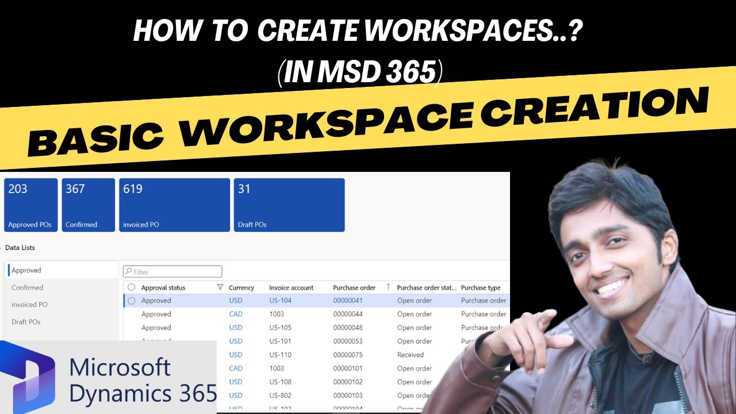Screen dimensions: 736x414
Task: Toggle row selector for order 00000041
Action: tap(132, 301)
